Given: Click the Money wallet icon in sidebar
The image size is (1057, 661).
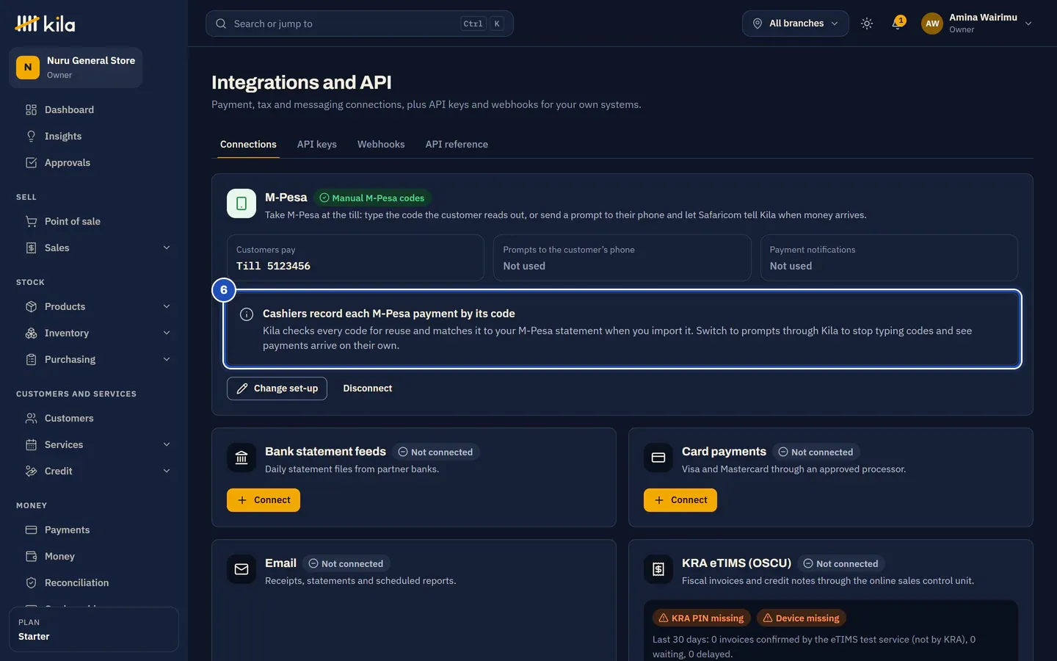Looking at the screenshot, I should coord(31,557).
